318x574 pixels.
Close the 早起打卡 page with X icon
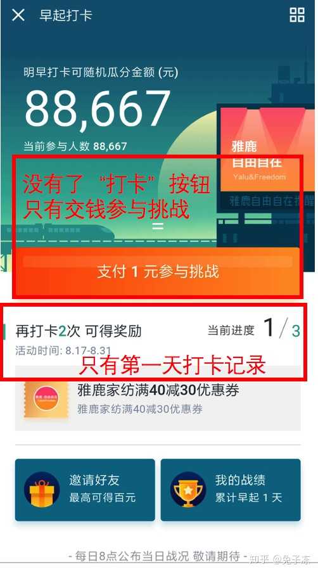tap(18, 15)
